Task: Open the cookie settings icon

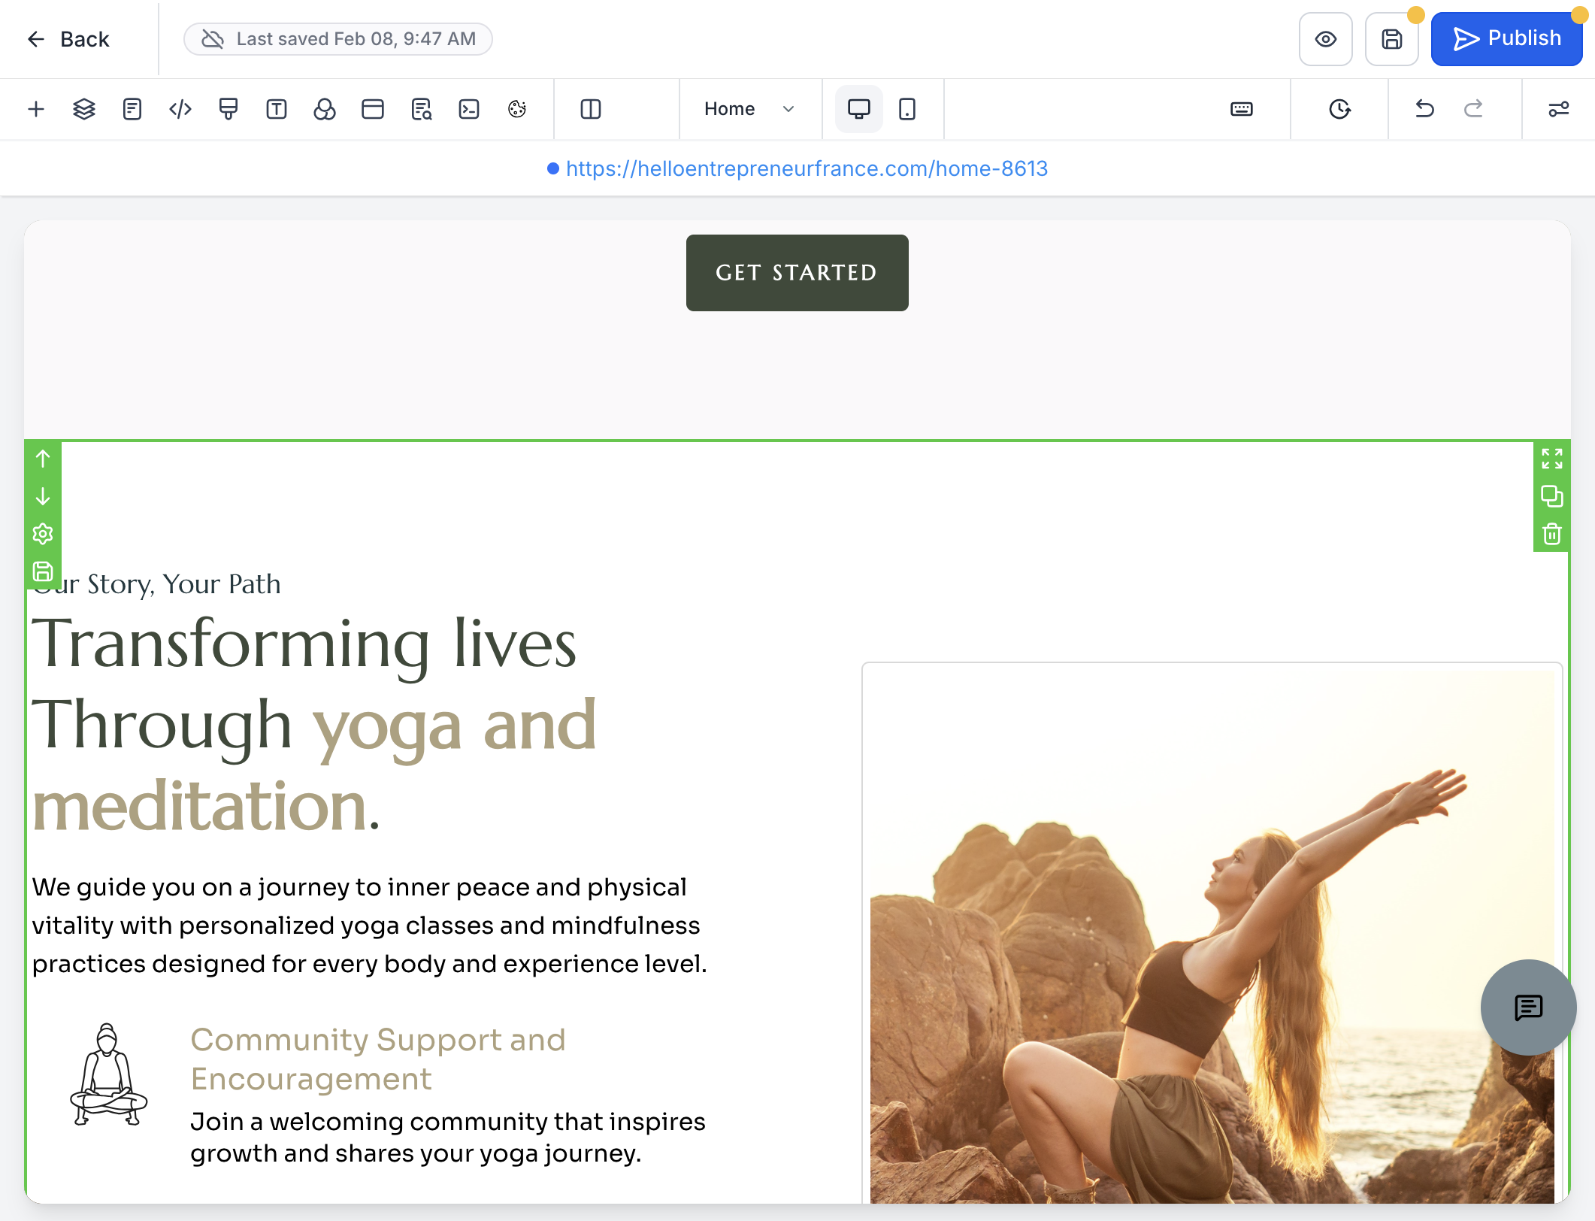Action: [x=517, y=110]
